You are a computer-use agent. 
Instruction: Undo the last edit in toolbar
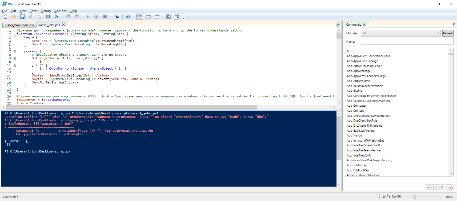click(68, 17)
